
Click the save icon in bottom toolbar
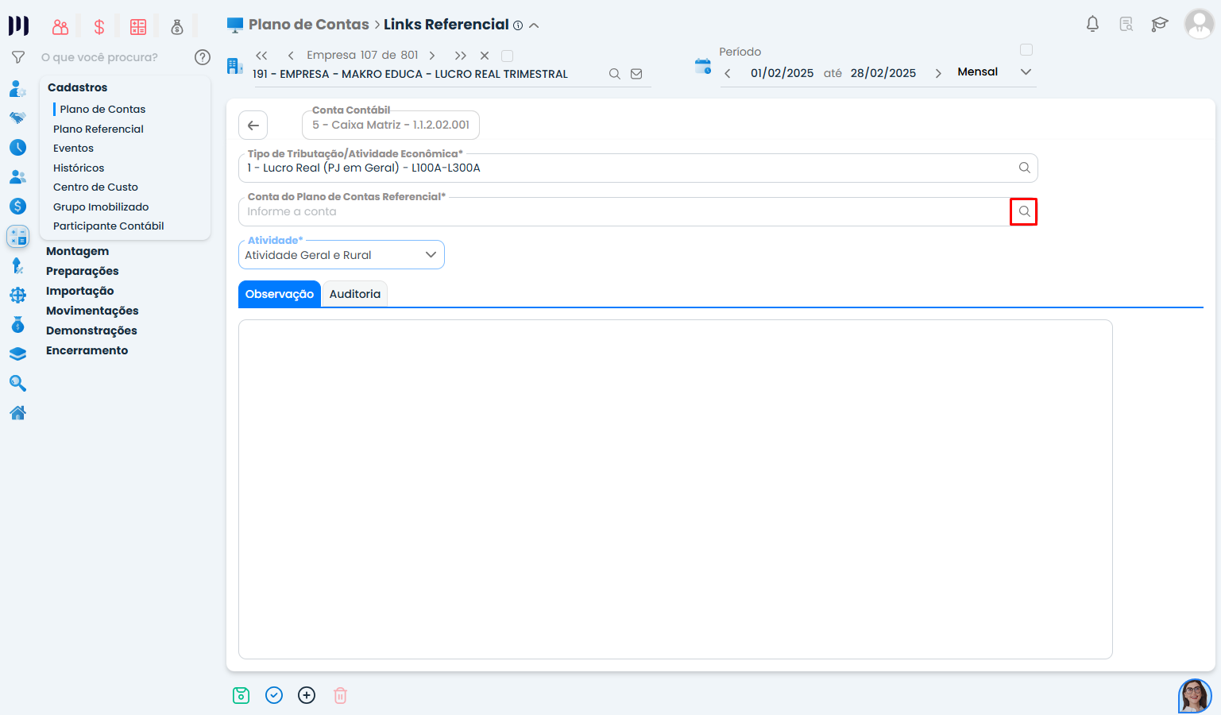click(241, 695)
